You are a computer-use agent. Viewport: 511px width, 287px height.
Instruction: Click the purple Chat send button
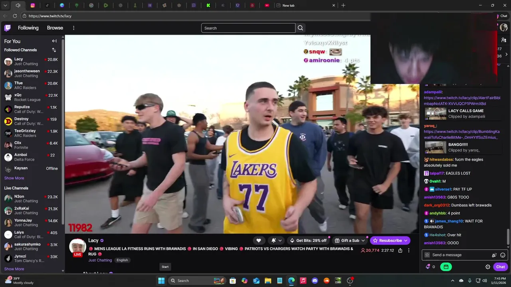tap(501, 267)
